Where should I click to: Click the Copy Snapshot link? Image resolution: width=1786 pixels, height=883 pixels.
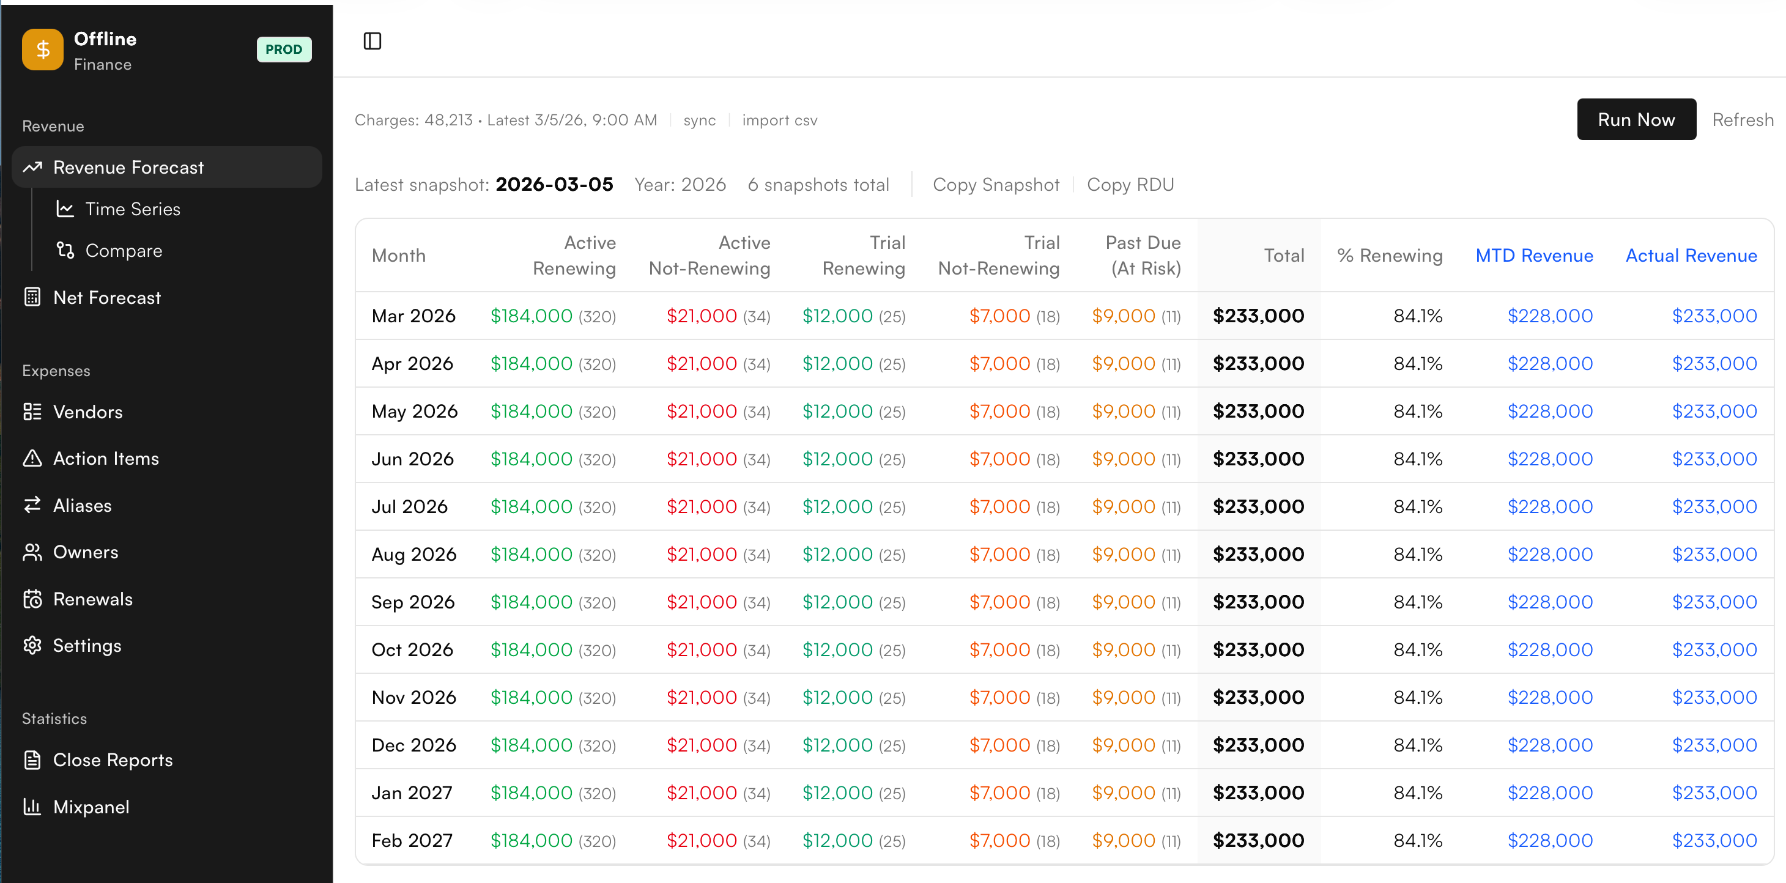[996, 184]
